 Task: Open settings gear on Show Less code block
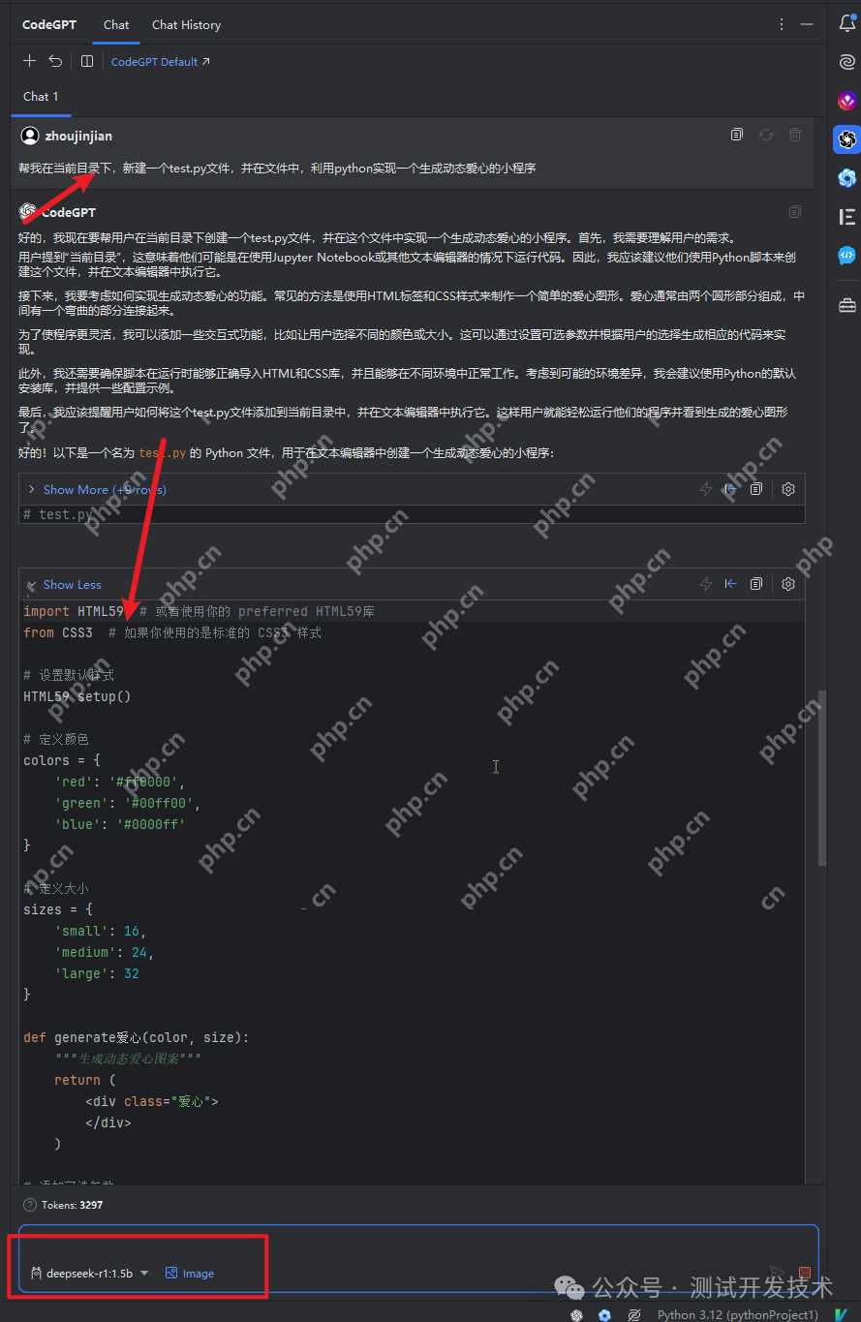click(x=788, y=584)
